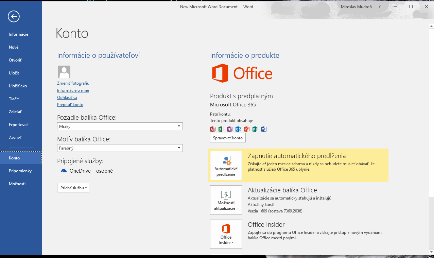Click the Verzia 1609 build text

(x=275, y=211)
